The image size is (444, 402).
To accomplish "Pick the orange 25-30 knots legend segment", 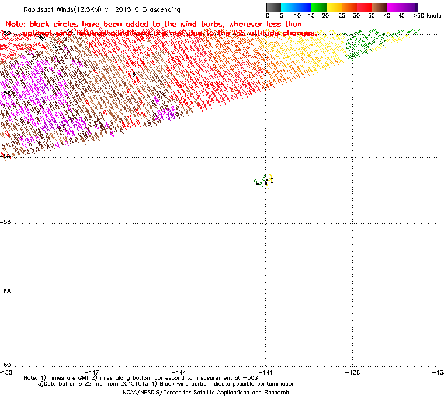I will tap(349, 7).
